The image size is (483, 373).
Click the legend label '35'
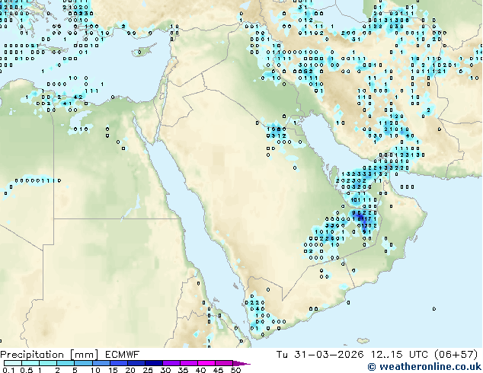click(x=183, y=370)
